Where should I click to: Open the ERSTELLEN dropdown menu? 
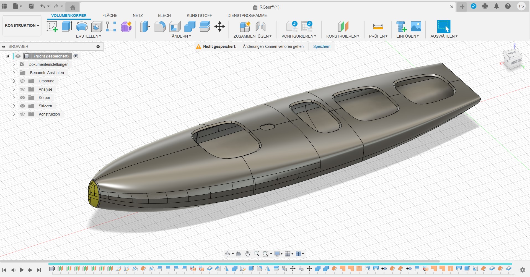click(x=88, y=36)
